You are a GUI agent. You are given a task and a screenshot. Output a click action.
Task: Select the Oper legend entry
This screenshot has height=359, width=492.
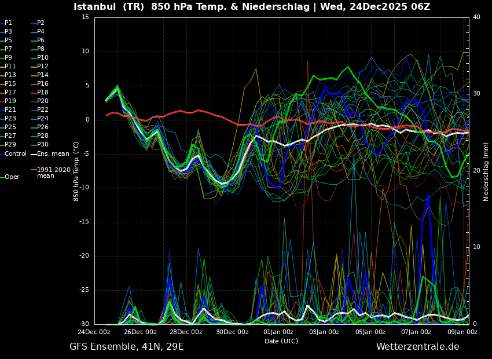[x=10, y=177]
